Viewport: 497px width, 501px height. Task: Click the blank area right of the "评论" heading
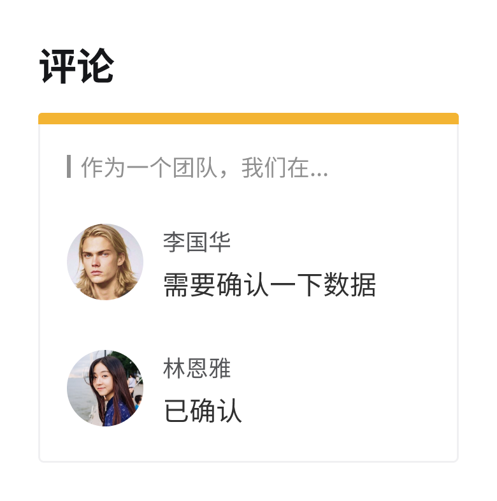click(287, 66)
